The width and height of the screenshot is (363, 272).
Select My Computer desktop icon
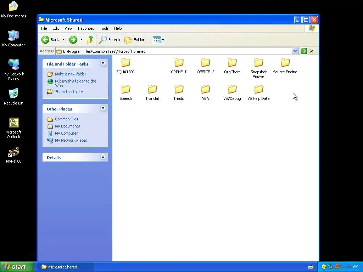coord(13,39)
